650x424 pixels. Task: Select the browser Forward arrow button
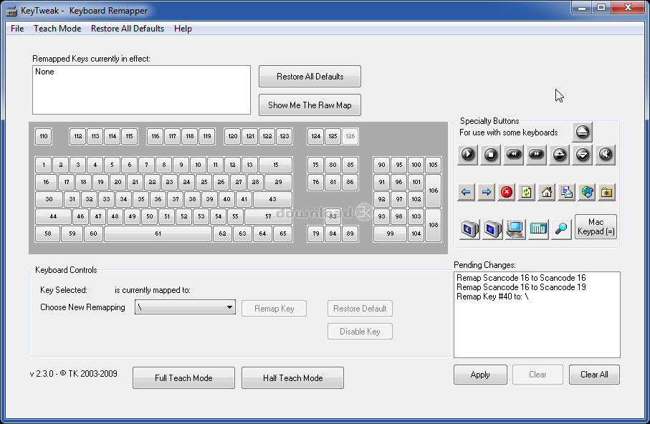pos(487,193)
